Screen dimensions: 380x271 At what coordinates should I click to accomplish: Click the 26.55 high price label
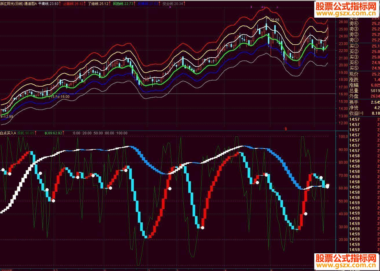(274, 20)
